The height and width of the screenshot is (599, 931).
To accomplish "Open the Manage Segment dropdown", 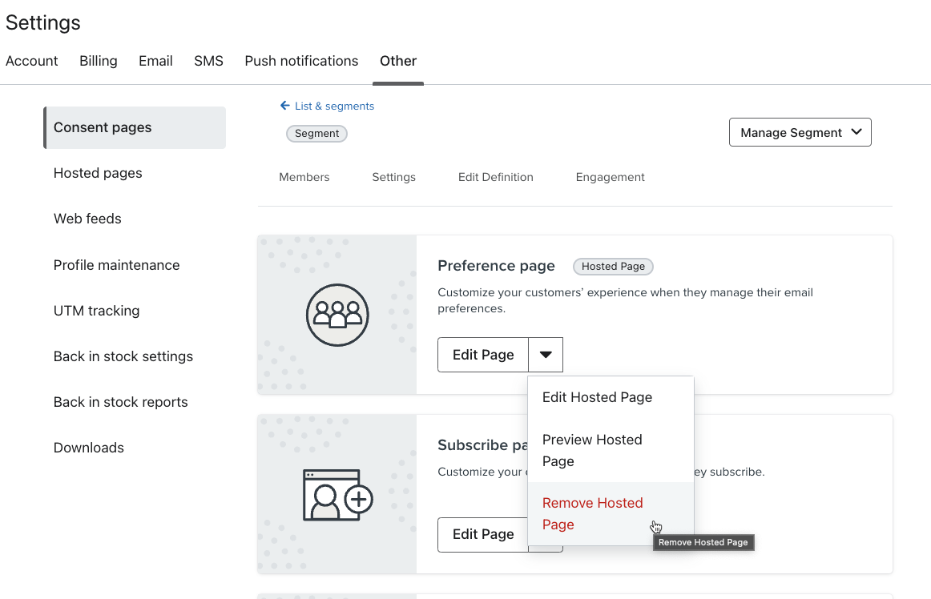I will [x=799, y=132].
